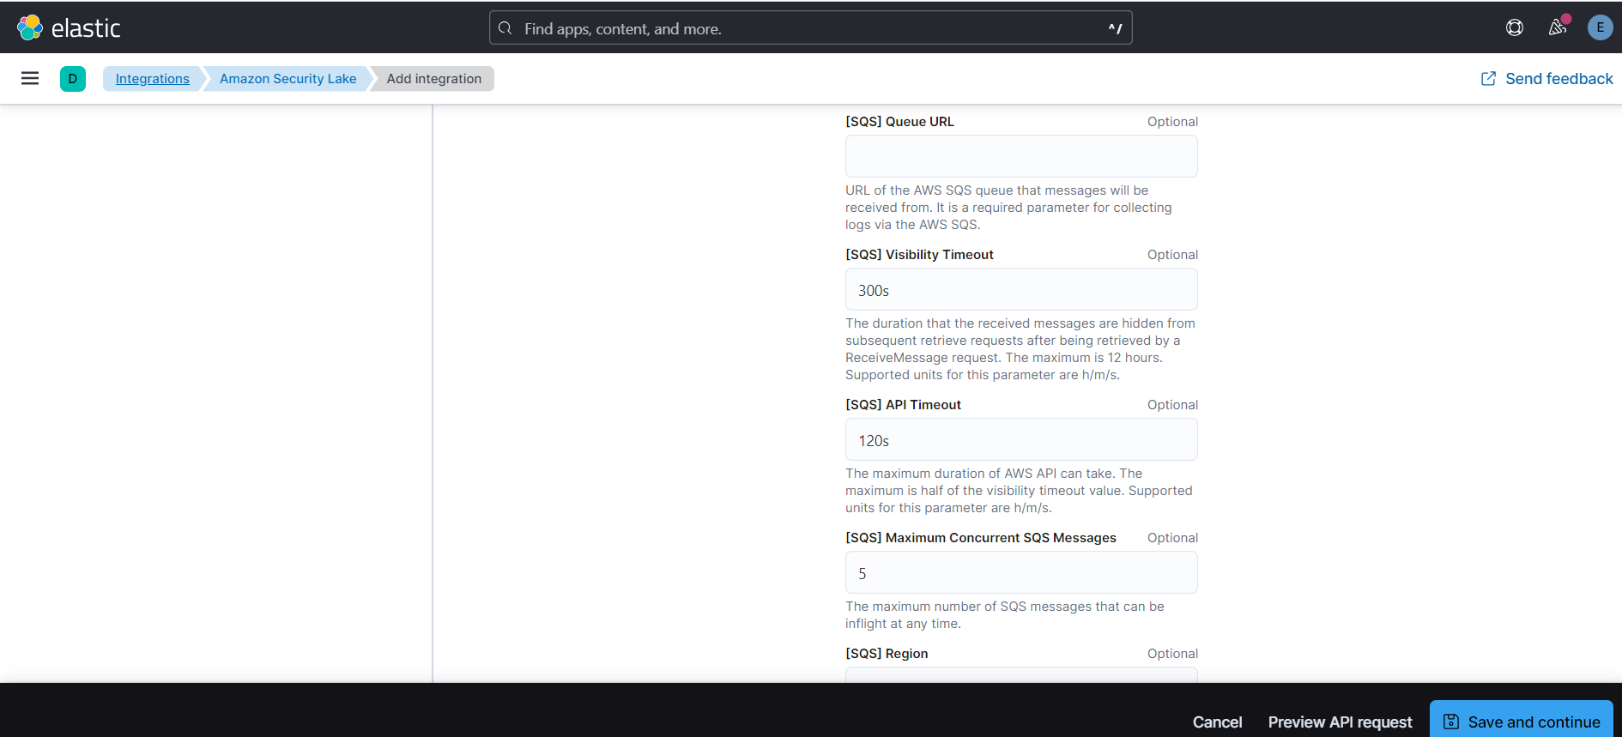The height and width of the screenshot is (737, 1622).
Task: Click the Elastic logo
Action: coord(69,27)
